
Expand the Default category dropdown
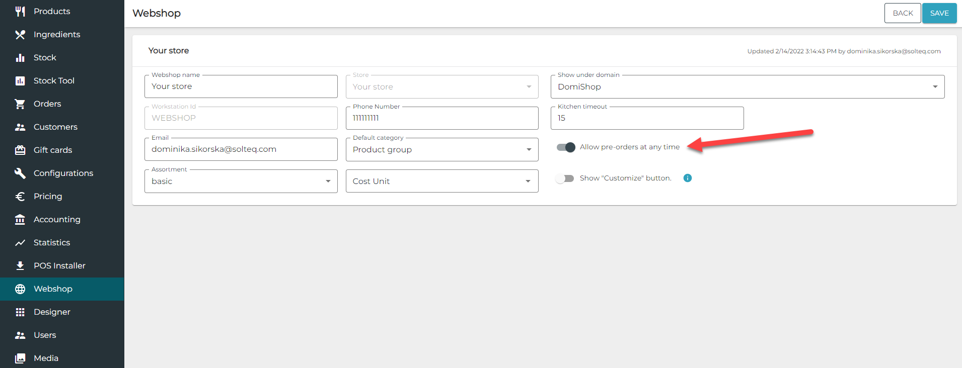pos(441,150)
